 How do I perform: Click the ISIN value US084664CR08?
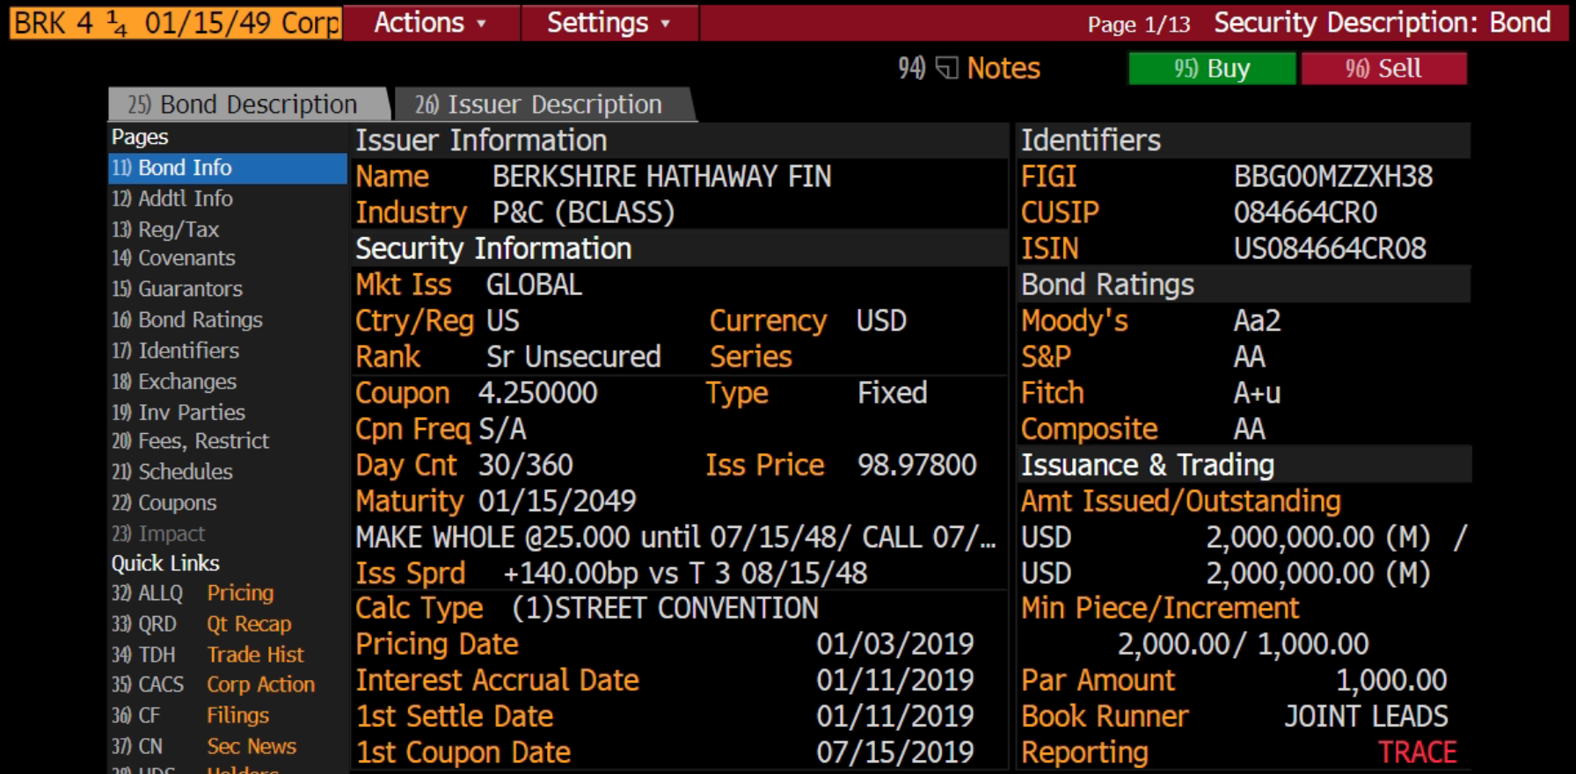(x=1330, y=249)
